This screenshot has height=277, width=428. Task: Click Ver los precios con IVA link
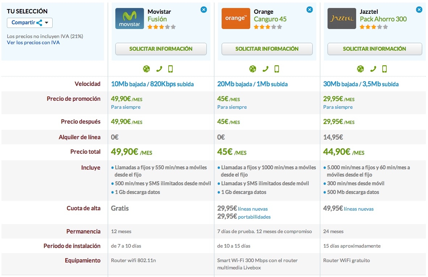pyautogui.click(x=33, y=42)
